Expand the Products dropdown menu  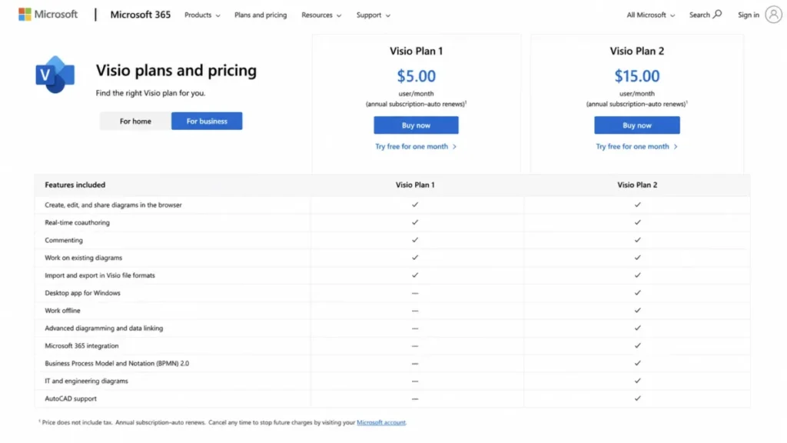(x=202, y=15)
